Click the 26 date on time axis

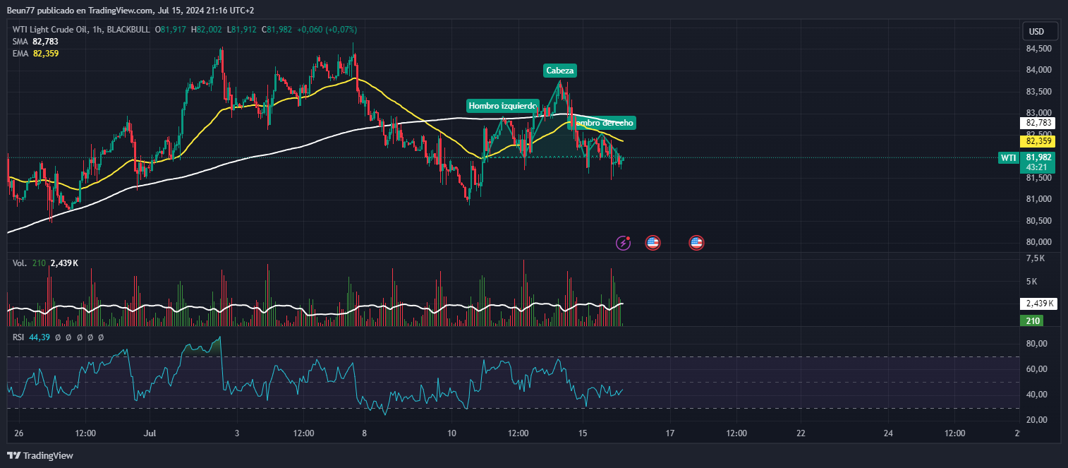(18, 432)
